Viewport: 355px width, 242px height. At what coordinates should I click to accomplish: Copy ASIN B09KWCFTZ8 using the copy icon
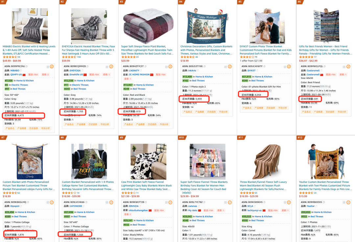[146, 202]
